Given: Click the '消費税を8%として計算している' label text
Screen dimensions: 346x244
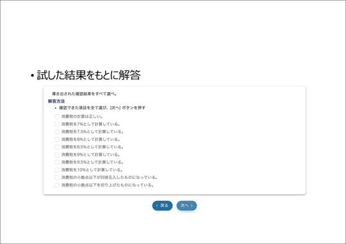Looking at the screenshot, I should (91, 139).
